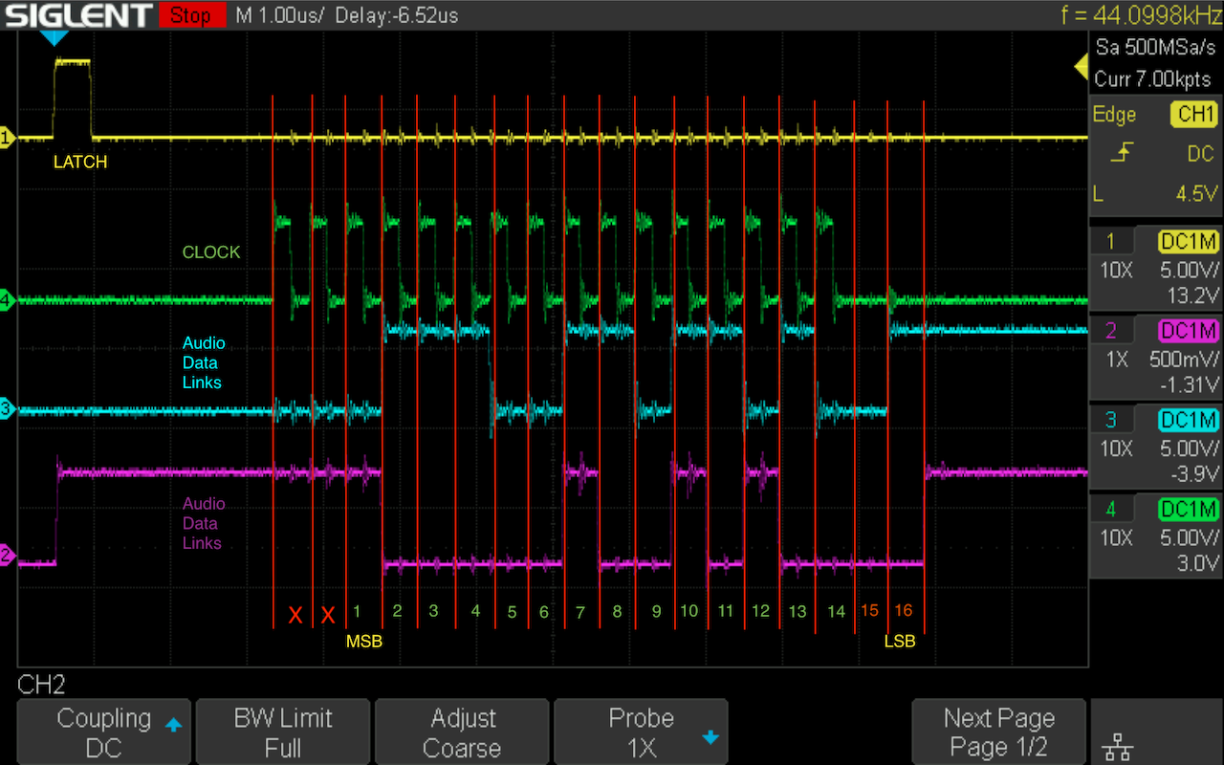Click the magenta channel 2 ground marker
Viewport: 1224px width, 765px height.
[x=8, y=556]
